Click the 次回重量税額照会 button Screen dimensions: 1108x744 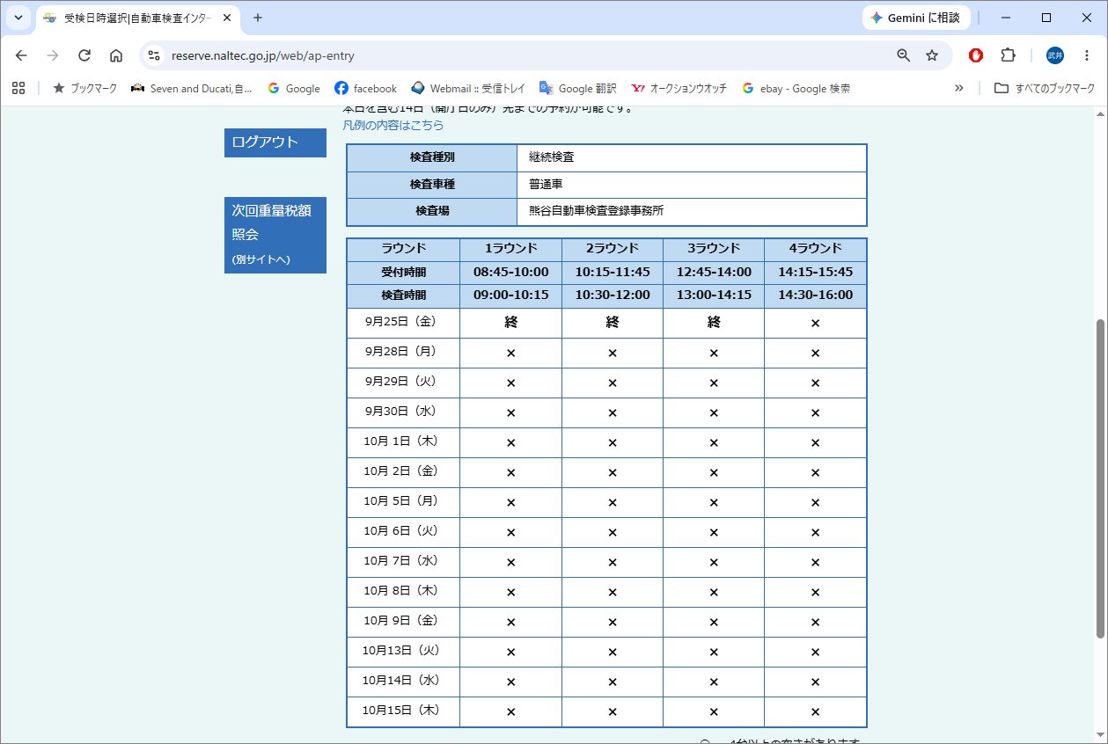click(x=275, y=235)
